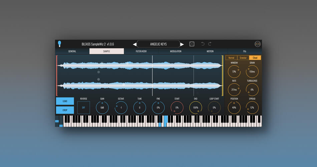Open the MODULATION tab
The image size is (317, 167).
tap(176, 51)
